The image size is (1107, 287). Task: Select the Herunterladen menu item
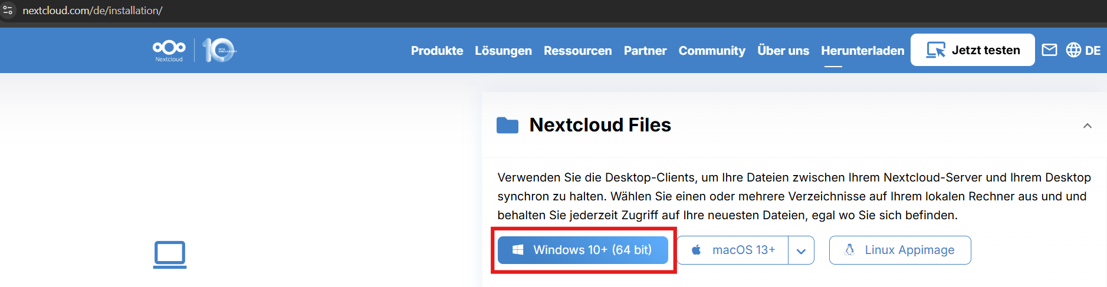[862, 51]
